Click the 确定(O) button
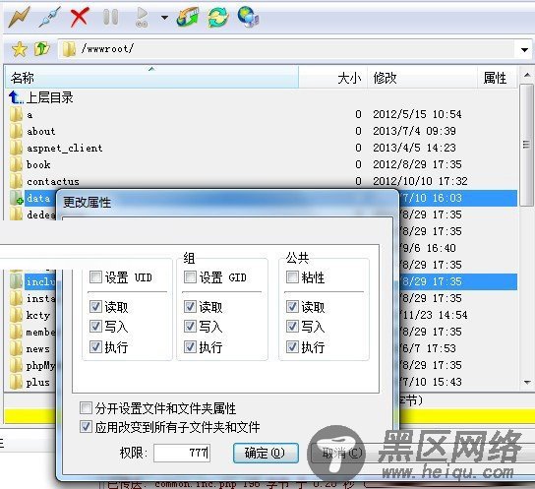 pyautogui.click(x=266, y=453)
